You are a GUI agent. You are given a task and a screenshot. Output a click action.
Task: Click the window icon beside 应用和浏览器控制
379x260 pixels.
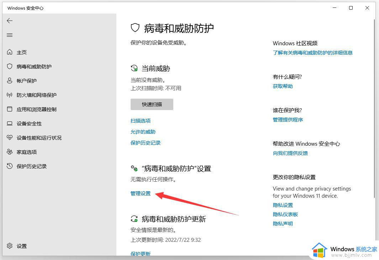point(10,109)
